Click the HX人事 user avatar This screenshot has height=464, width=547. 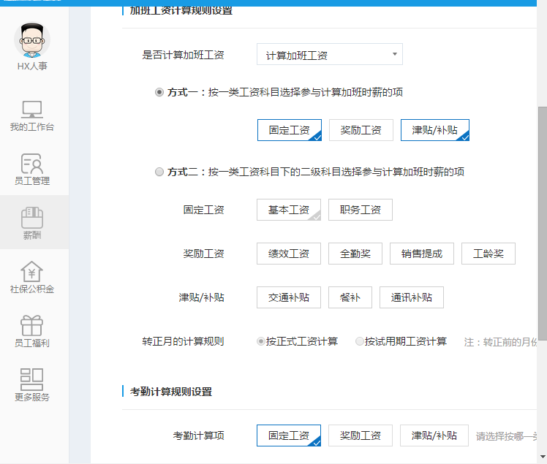point(32,40)
